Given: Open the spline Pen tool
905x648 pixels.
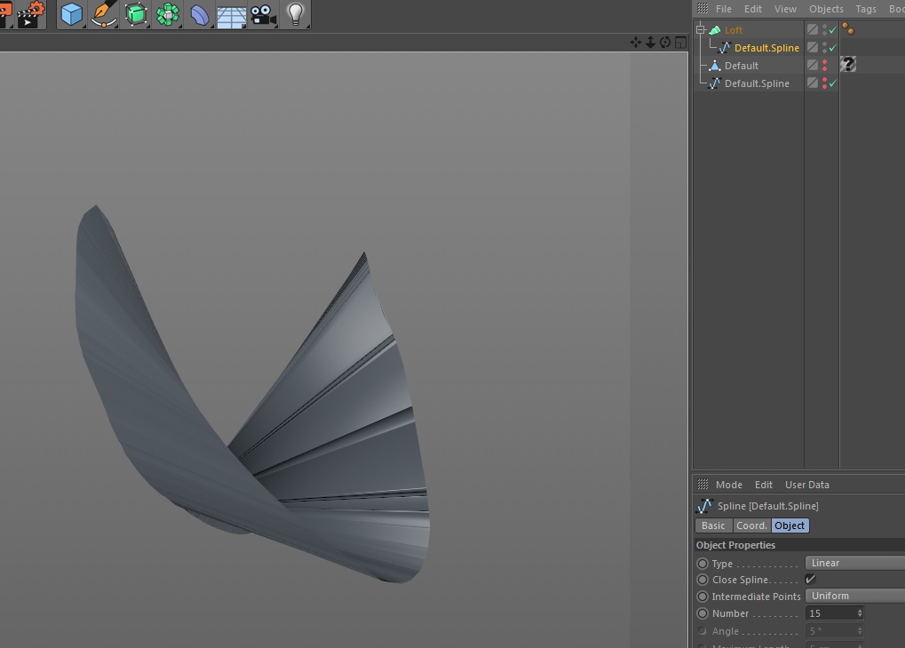Looking at the screenshot, I should click(x=104, y=14).
